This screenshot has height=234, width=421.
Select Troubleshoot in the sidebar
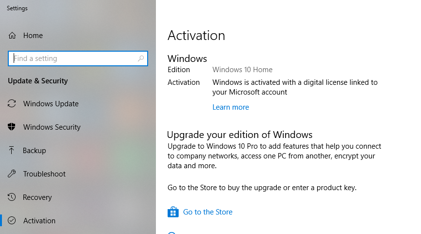pyautogui.click(x=44, y=174)
